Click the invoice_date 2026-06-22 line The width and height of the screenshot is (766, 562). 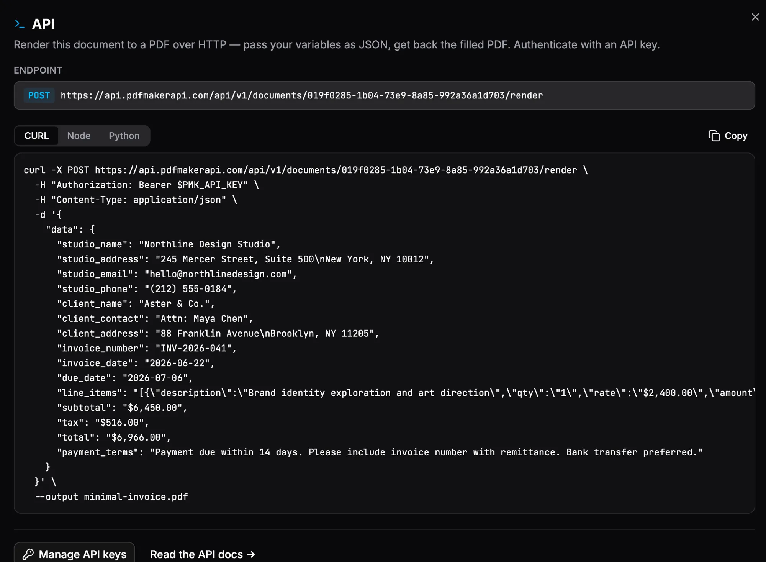(x=136, y=363)
